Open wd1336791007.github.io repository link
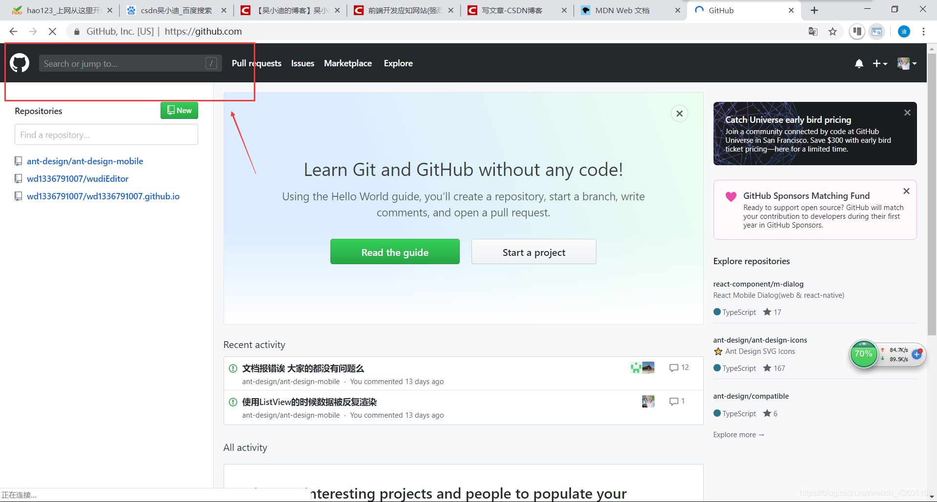937x502 pixels. tap(103, 196)
